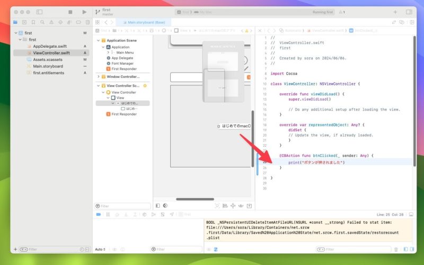This screenshot has width=424, height=265.
Task: Open the Project navigator folder icon
Action: point(15,22)
